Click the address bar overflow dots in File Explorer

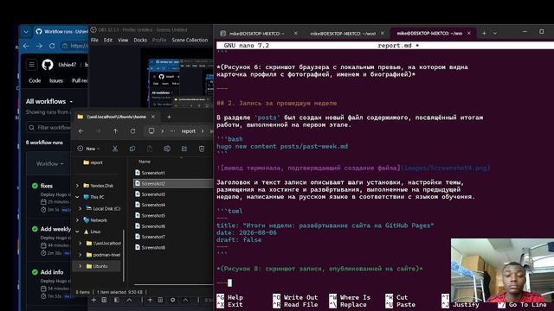coord(172,131)
